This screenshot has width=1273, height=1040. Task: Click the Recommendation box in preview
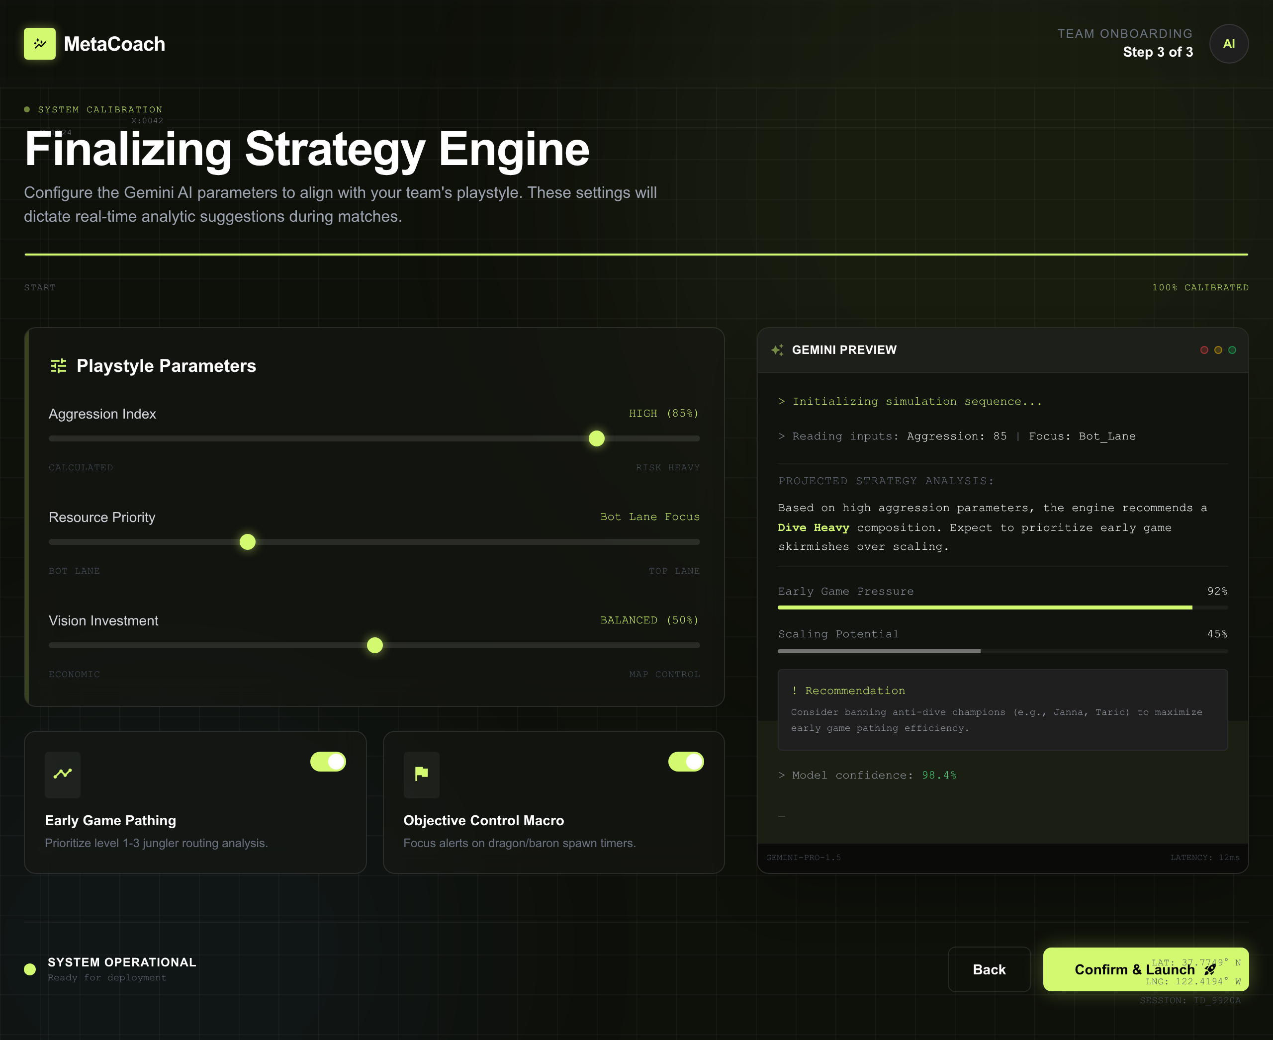(1002, 709)
